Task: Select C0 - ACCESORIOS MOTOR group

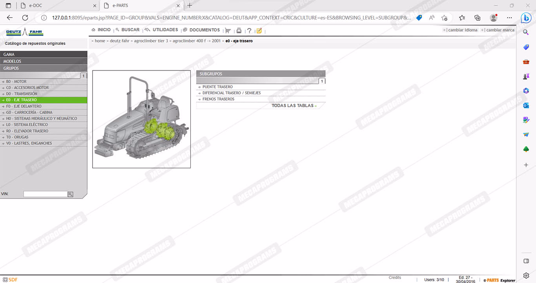Action: pyautogui.click(x=44, y=88)
